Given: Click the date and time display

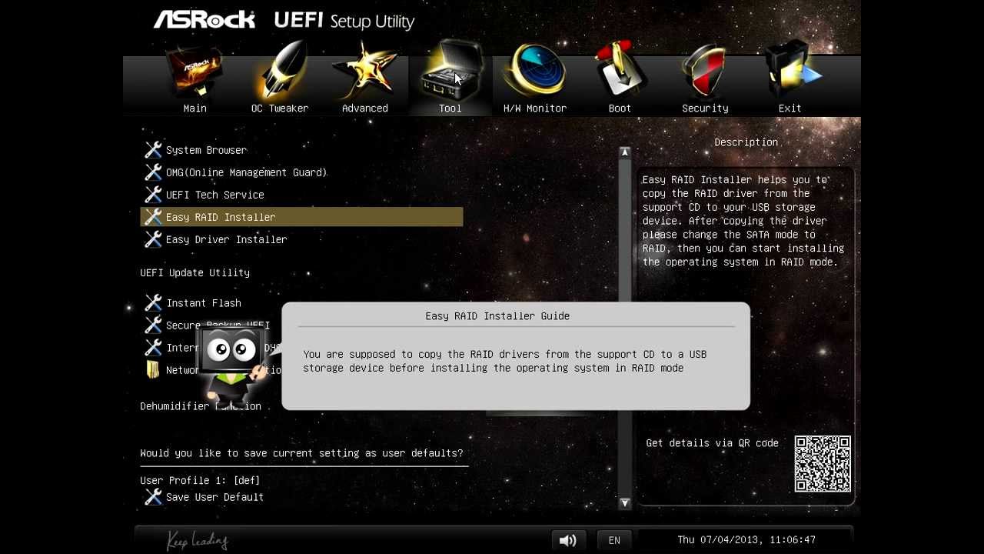Looking at the screenshot, I should 746,540.
